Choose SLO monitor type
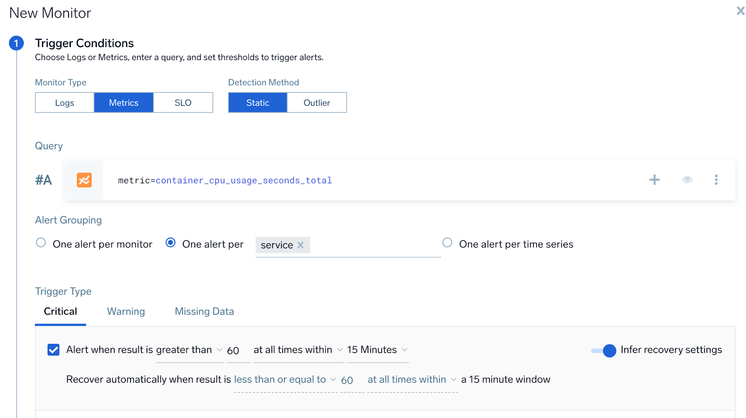This screenshot has height=418, width=746. tap(183, 103)
